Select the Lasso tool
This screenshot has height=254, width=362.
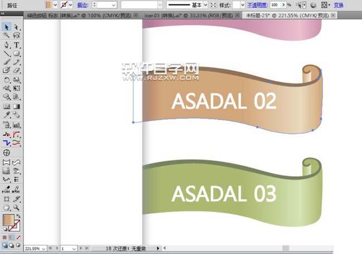(16, 35)
